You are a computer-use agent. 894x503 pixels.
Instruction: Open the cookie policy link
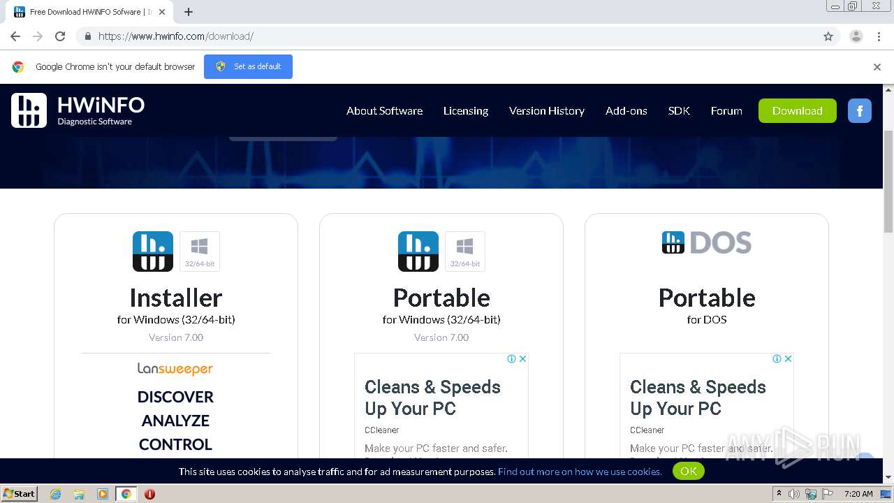[x=580, y=472]
